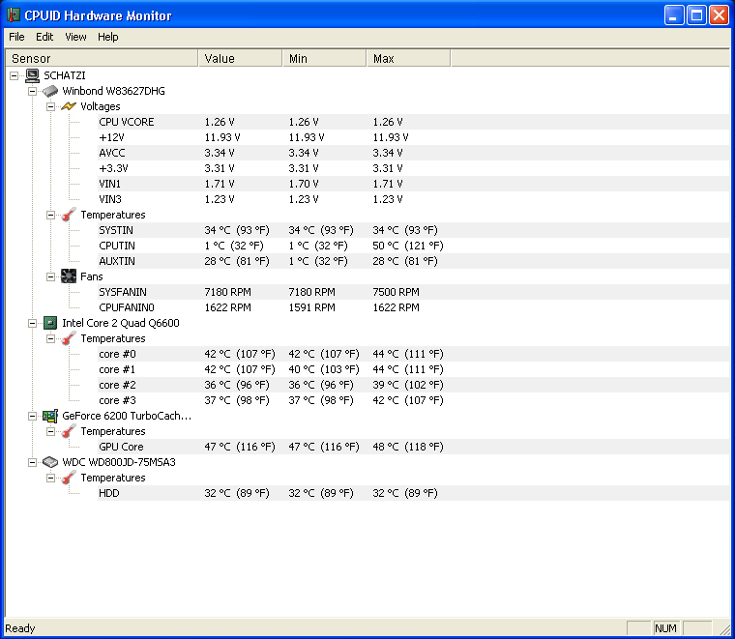Click the Sensor column header
735x639 pixels.
102,58
